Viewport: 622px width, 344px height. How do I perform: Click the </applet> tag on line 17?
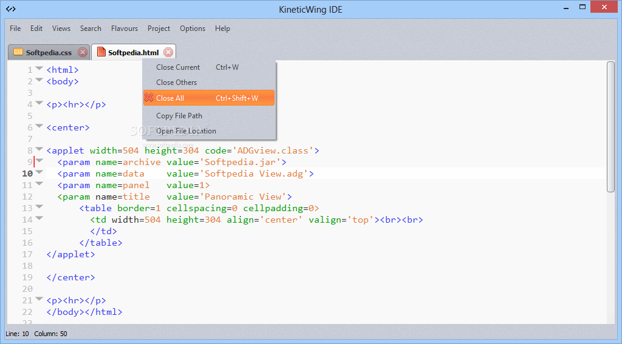[x=70, y=254]
